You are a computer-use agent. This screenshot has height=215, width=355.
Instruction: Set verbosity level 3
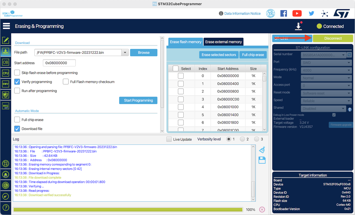coord(256,139)
